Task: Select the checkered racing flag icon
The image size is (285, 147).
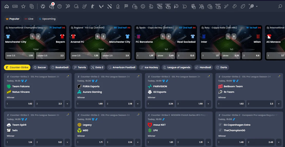Action: (x=126, y=6)
